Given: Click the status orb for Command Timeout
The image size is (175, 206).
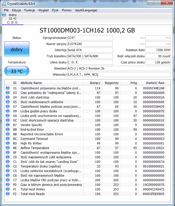Looking at the screenshot, I should (x=8, y=139).
